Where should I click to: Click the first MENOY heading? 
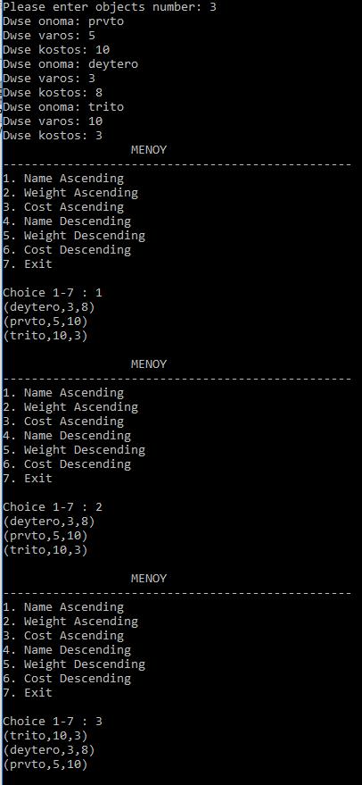click(x=149, y=150)
